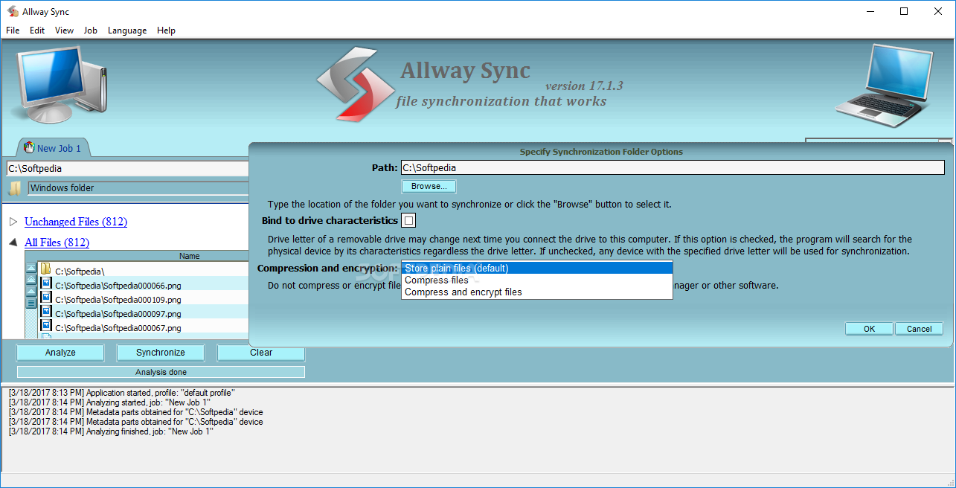
Task: Open the View menu
Action: [64, 30]
